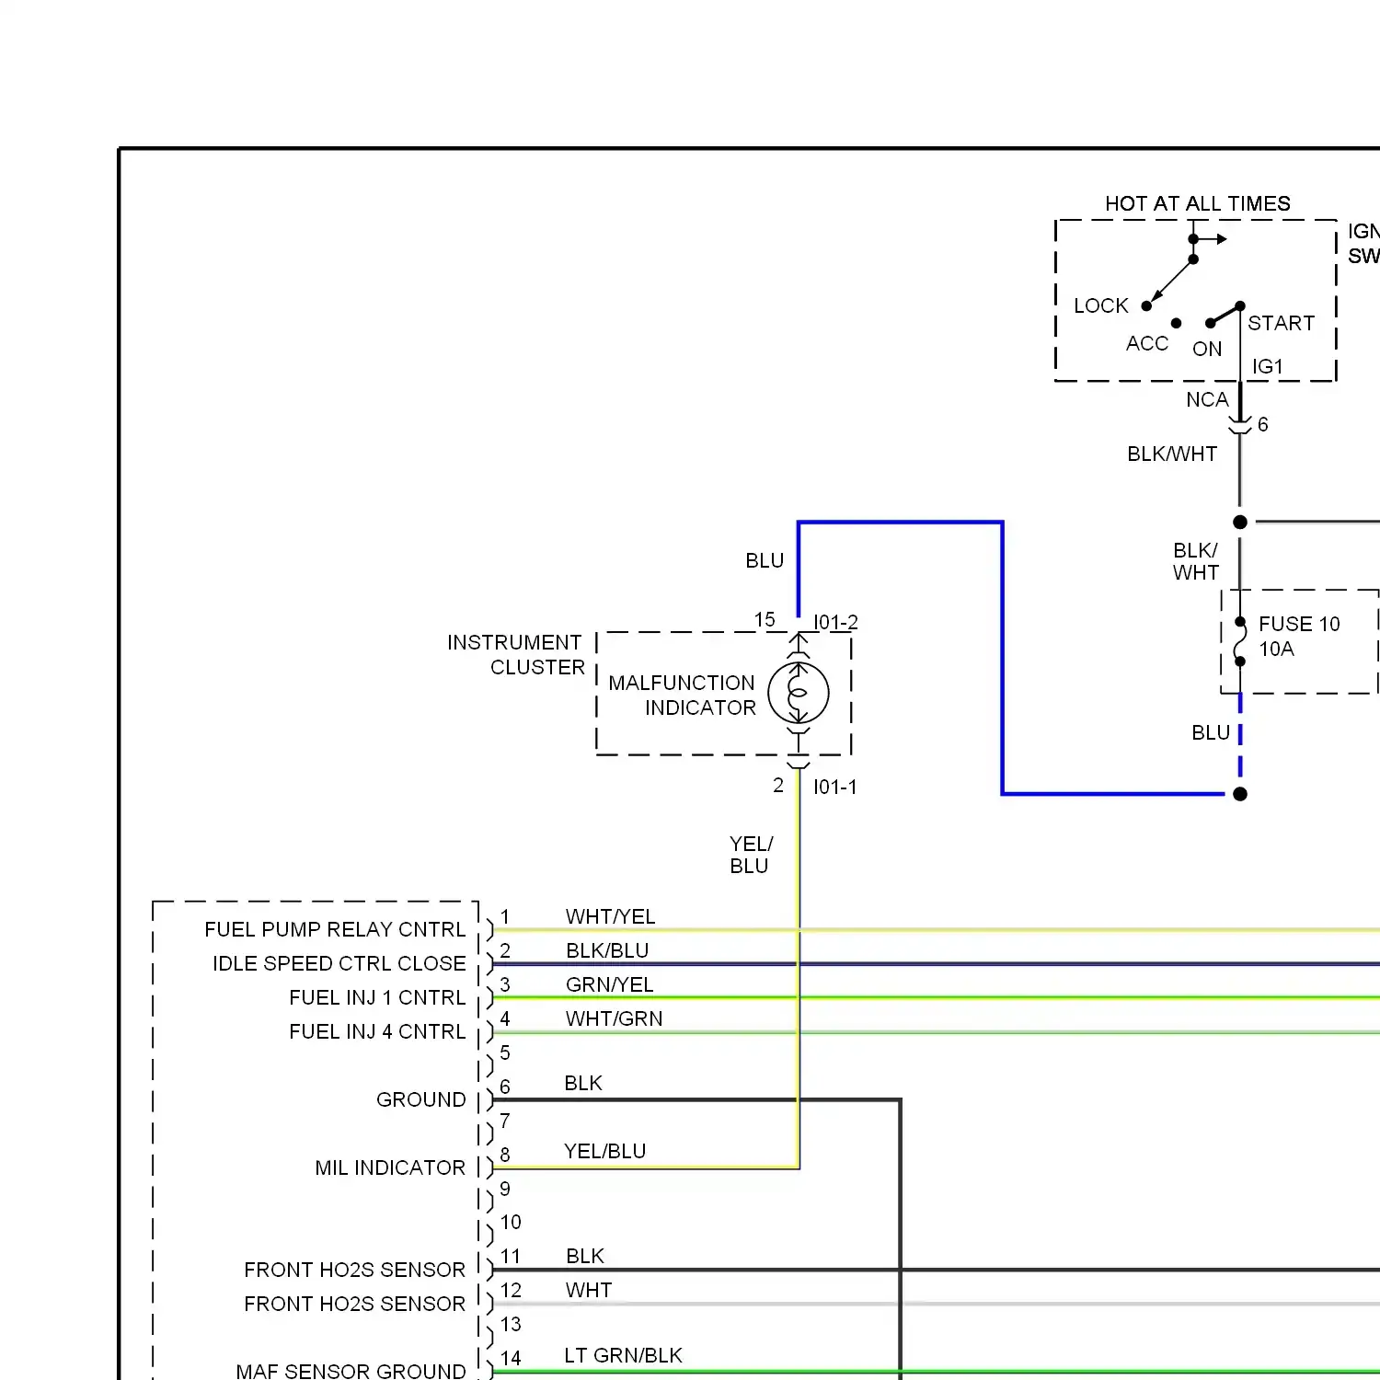The width and height of the screenshot is (1380, 1380).
Task: Click the MALFUNCTION INDICATOR text
Action: point(682,695)
